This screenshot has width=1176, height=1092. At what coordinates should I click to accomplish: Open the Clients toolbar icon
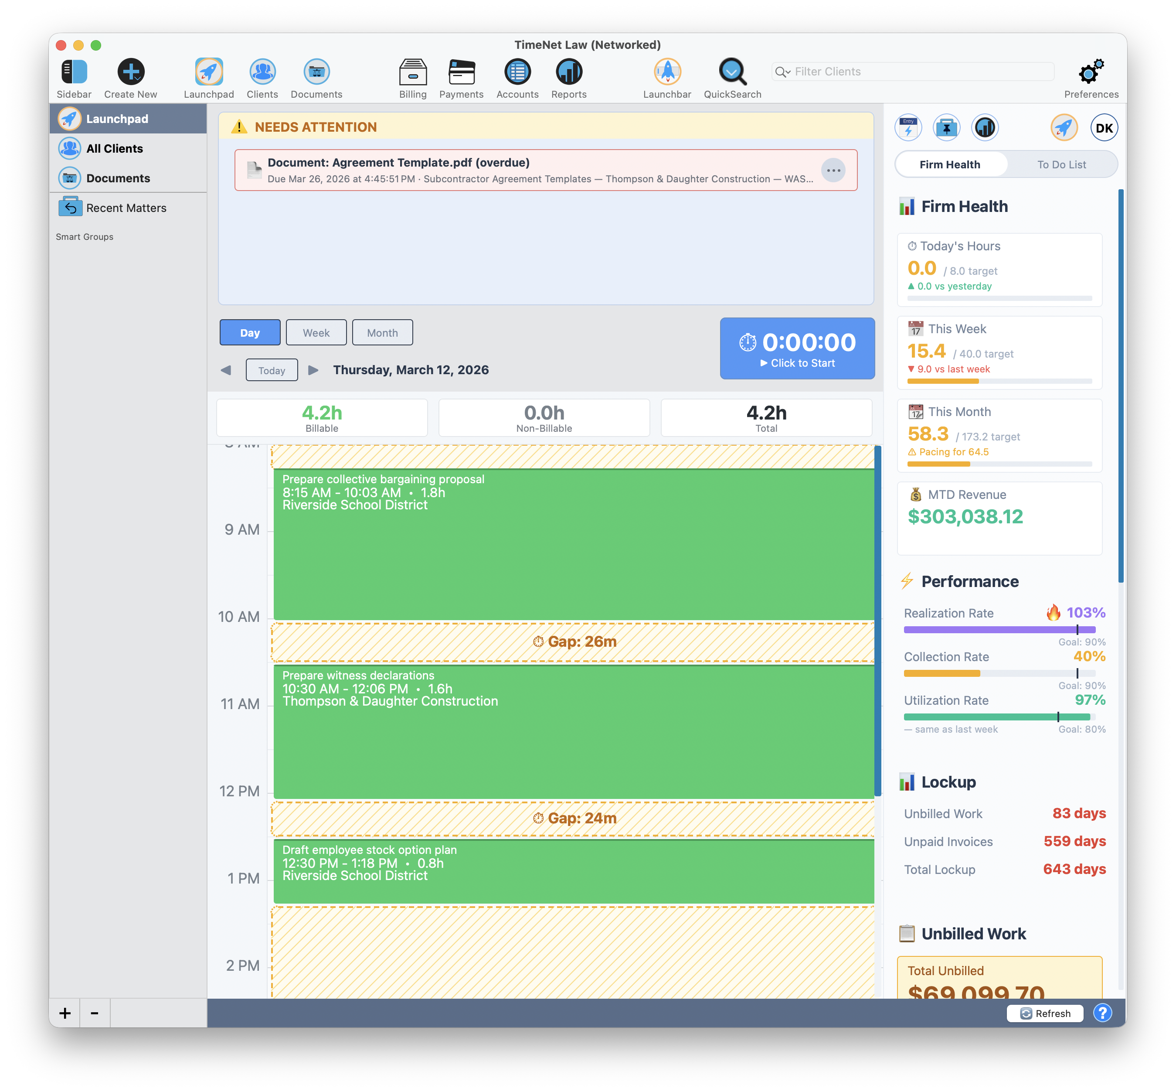tap(262, 71)
